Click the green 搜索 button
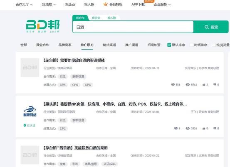Screen dimensions: 230x167 (211, 27)
